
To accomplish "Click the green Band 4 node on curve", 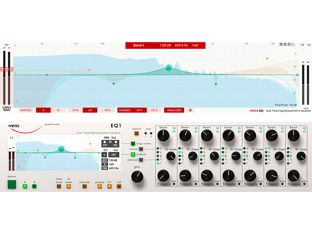I will 168,68.
